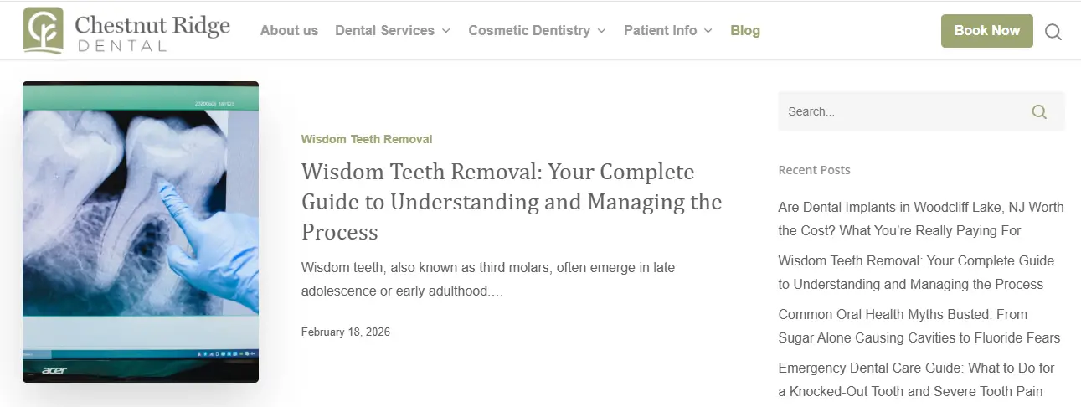
Task: Click the Book Now button
Action: (x=987, y=30)
